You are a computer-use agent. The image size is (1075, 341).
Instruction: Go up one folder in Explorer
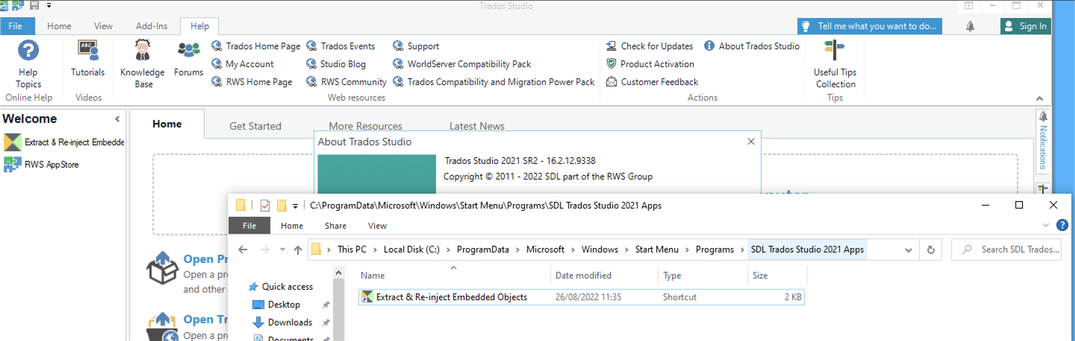(x=298, y=250)
